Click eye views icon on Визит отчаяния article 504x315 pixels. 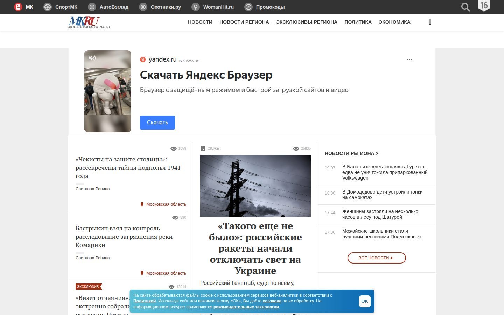coord(171,287)
